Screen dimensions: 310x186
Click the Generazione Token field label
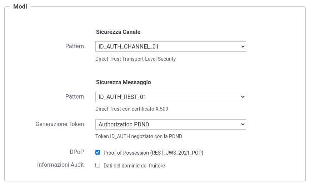click(60, 124)
